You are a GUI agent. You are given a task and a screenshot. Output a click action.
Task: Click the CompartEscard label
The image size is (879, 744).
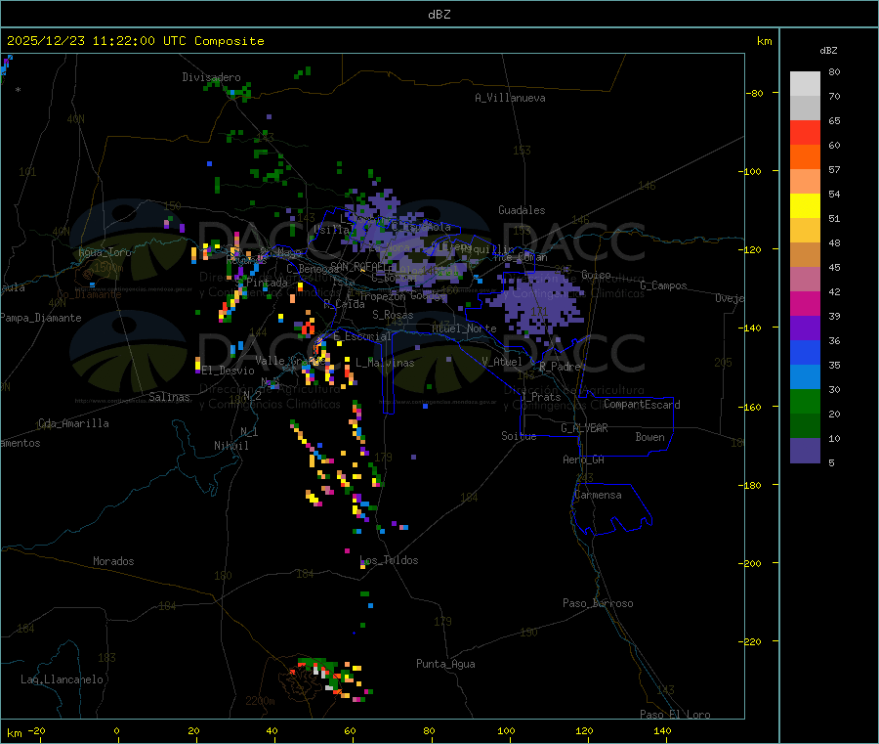[642, 405]
